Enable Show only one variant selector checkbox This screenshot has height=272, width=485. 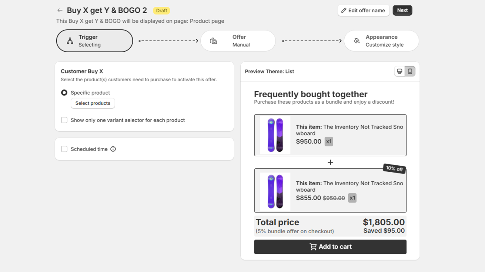tap(64, 120)
